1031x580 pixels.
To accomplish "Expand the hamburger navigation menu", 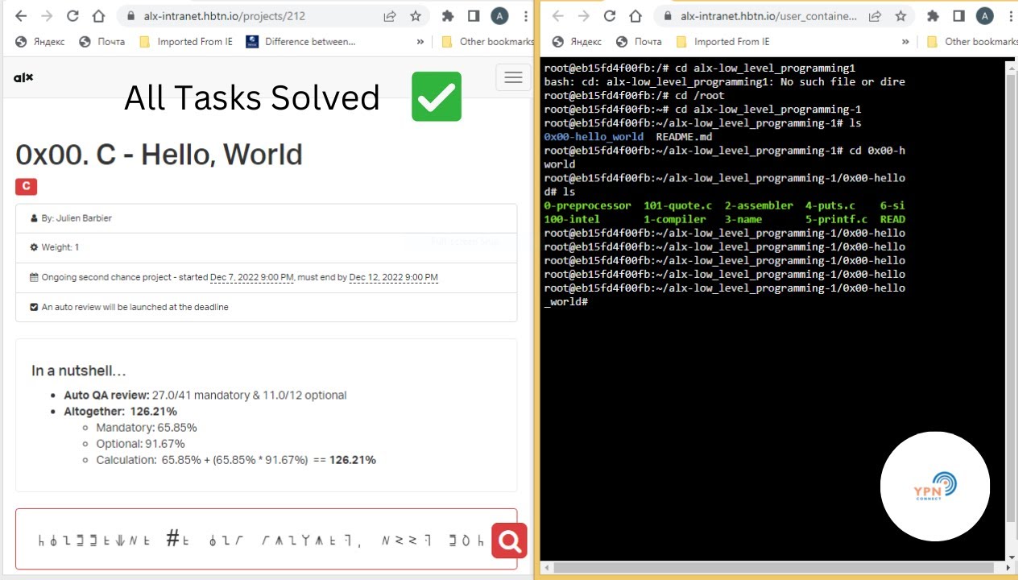I will coord(513,77).
